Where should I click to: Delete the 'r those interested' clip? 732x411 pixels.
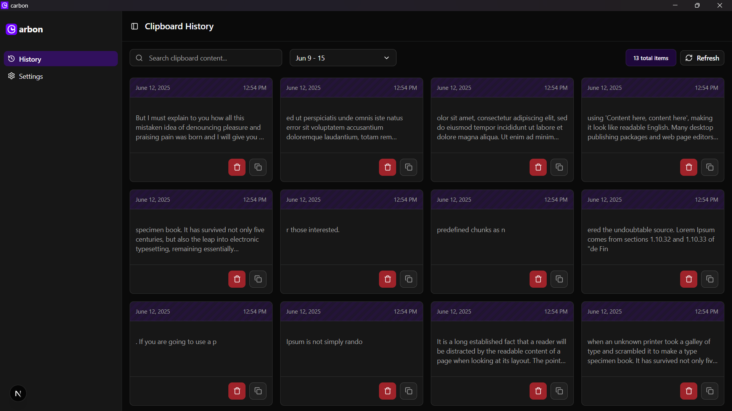tap(387, 279)
